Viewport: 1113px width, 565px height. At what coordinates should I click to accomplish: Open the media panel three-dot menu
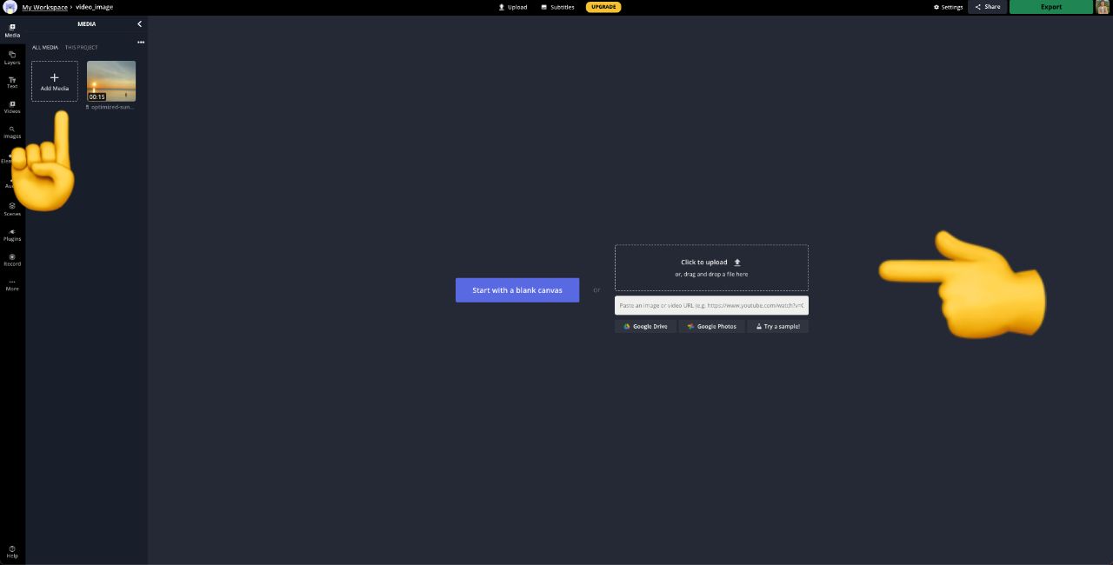click(x=141, y=42)
